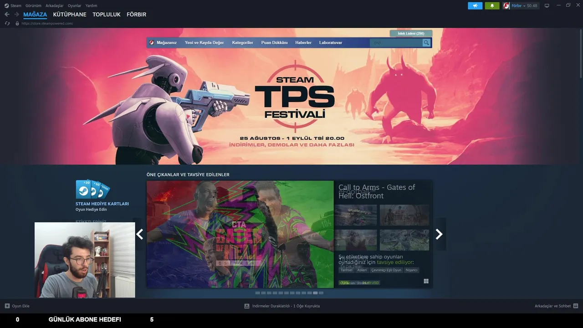Expand the Mağazanız store menu

pyautogui.click(x=167, y=42)
